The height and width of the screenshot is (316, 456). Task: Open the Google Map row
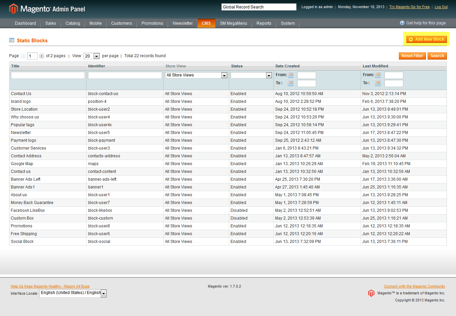228,164
